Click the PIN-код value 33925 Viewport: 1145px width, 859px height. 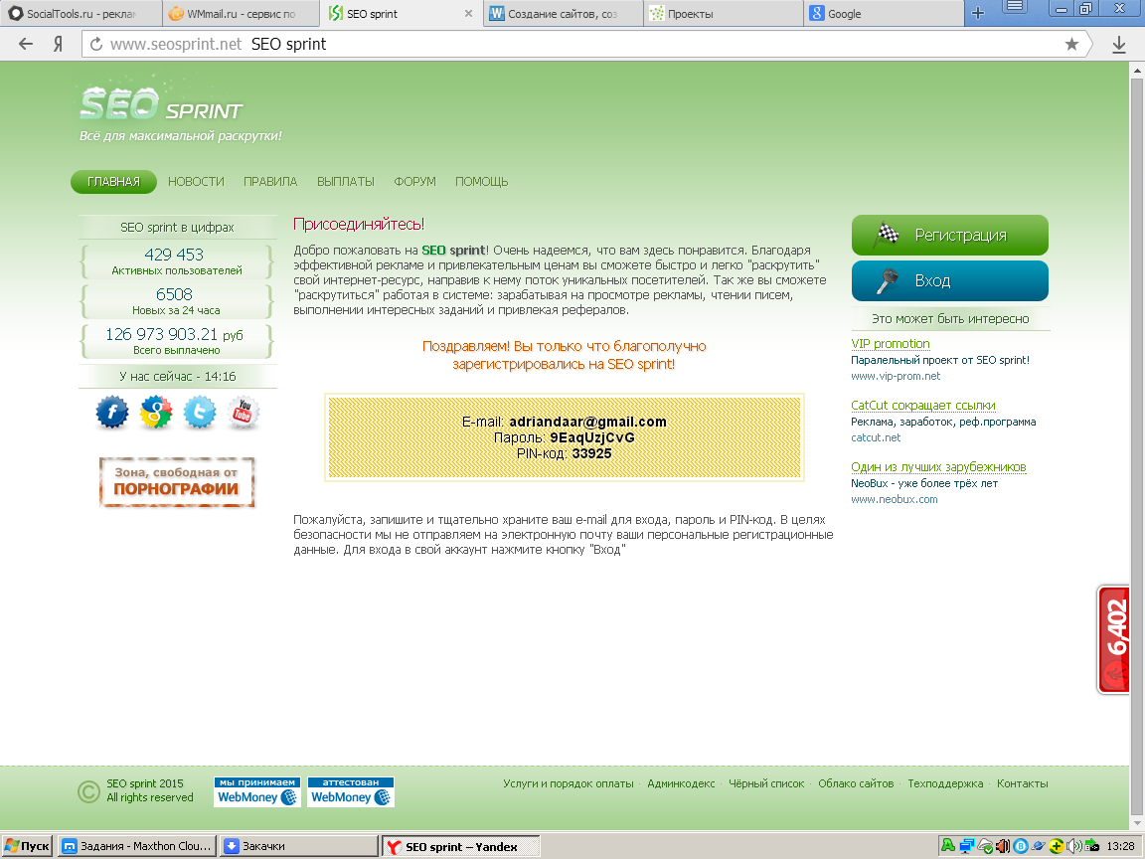tap(591, 453)
